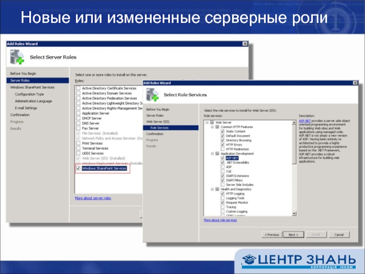The image size is (365, 274).
Task: Open Configuration Type step
Action: coord(29,94)
